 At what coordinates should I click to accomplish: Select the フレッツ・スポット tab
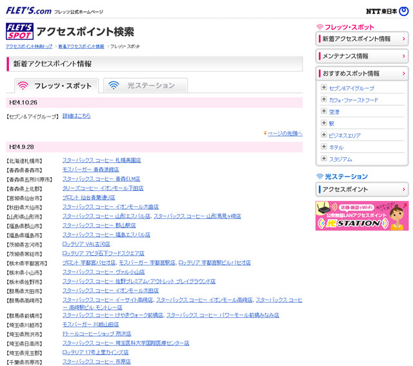click(x=56, y=86)
